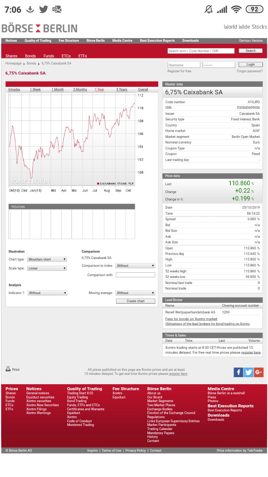Switch chart to 1 Week range
The width and height of the screenshot is (268, 477).
click(35, 89)
